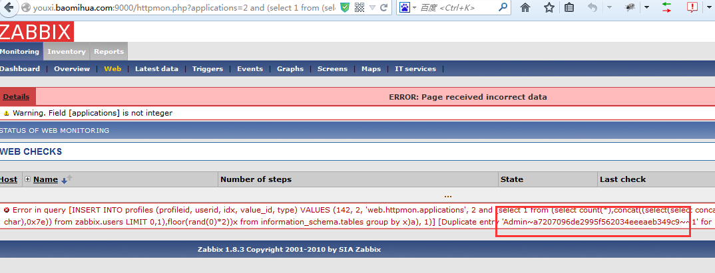The width and height of the screenshot is (715, 273).
Task: Click the STATUS OF WEB MONITORING header
Action: 55,131
